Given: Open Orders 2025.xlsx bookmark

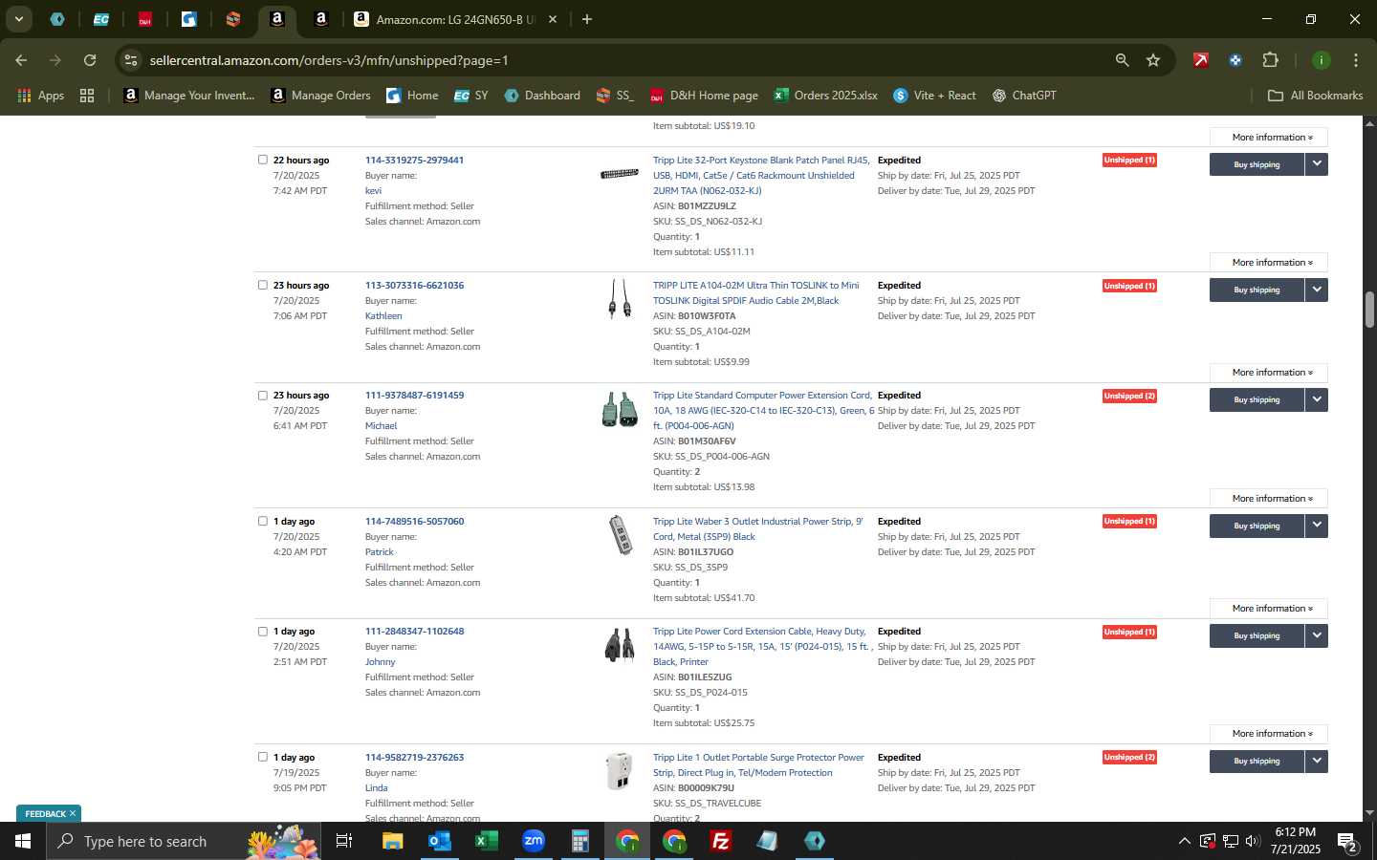Looking at the screenshot, I should (x=826, y=96).
